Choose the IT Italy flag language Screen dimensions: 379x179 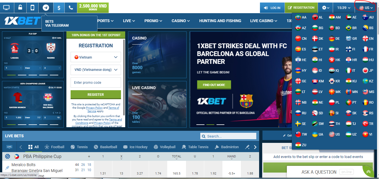click(x=350, y=70)
